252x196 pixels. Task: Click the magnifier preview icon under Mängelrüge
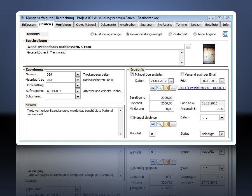point(160,88)
